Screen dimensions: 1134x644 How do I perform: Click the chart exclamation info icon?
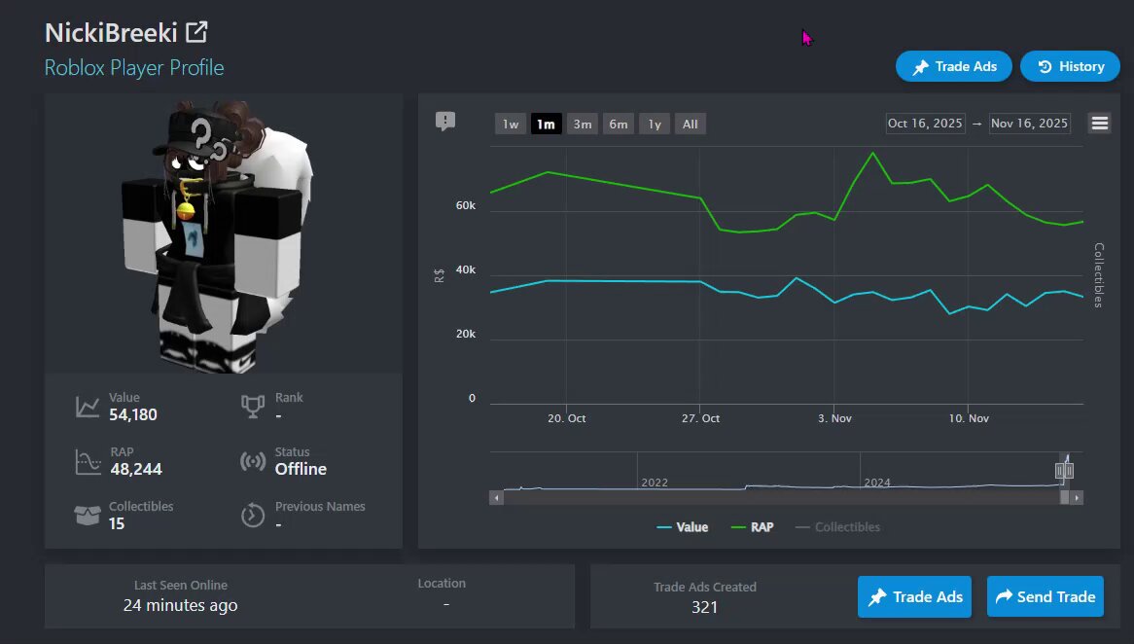(x=445, y=121)
